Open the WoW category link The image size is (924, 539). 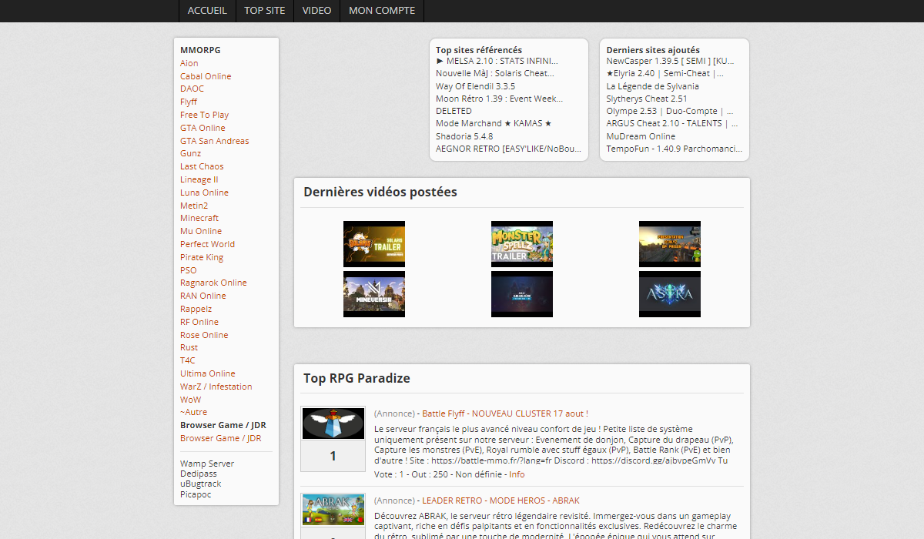tap(190, 399)
